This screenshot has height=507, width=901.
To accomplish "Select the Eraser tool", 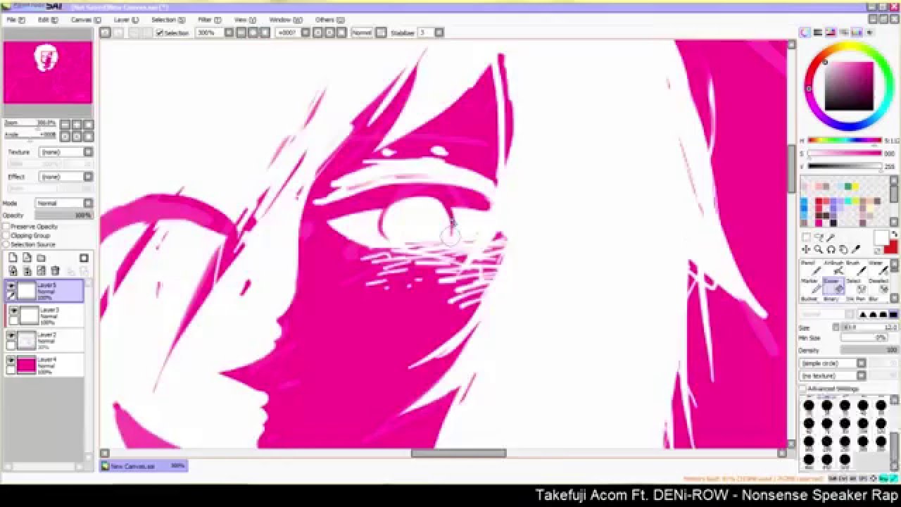I will click(833, 286).
